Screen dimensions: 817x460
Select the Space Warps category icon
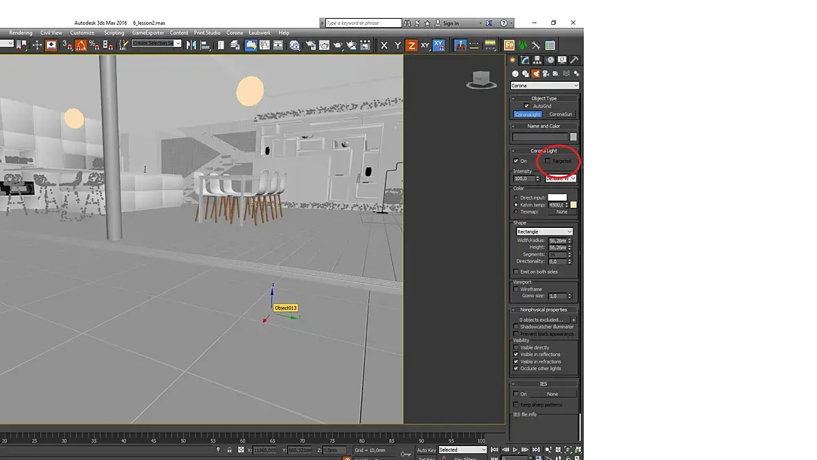pyautogui.click(x=566, y=73)
